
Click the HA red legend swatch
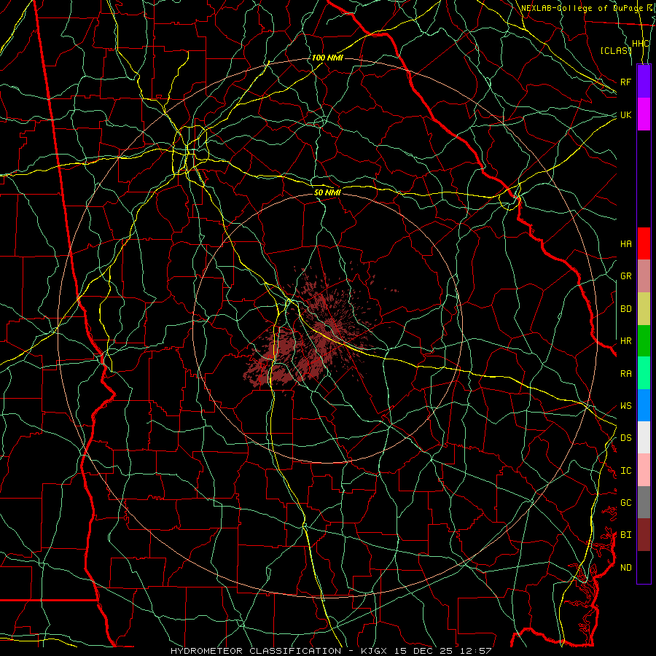coord(644,243)
